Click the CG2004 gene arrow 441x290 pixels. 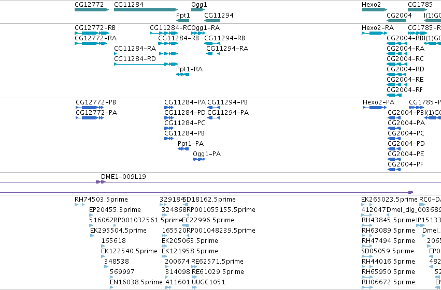point(396,21)
